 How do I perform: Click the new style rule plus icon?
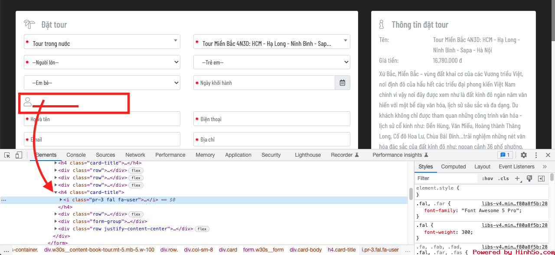pyautogui.click(x=517, y=178)
